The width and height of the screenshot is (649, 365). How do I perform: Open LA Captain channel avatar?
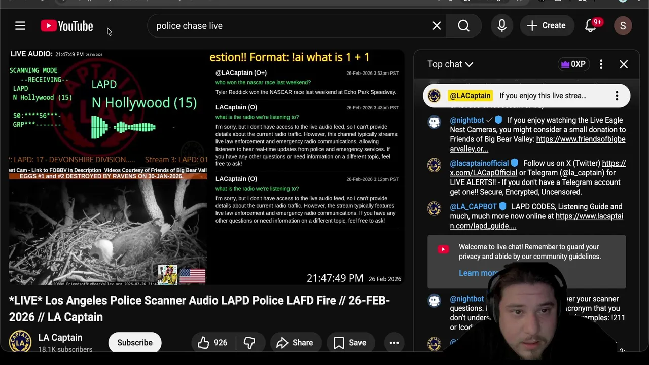(20, 342)
